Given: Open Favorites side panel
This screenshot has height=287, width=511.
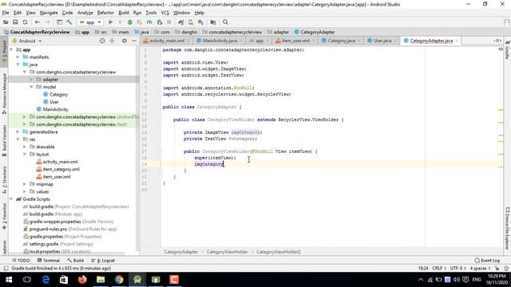Looking at the screenshot, I should [4, 216].
